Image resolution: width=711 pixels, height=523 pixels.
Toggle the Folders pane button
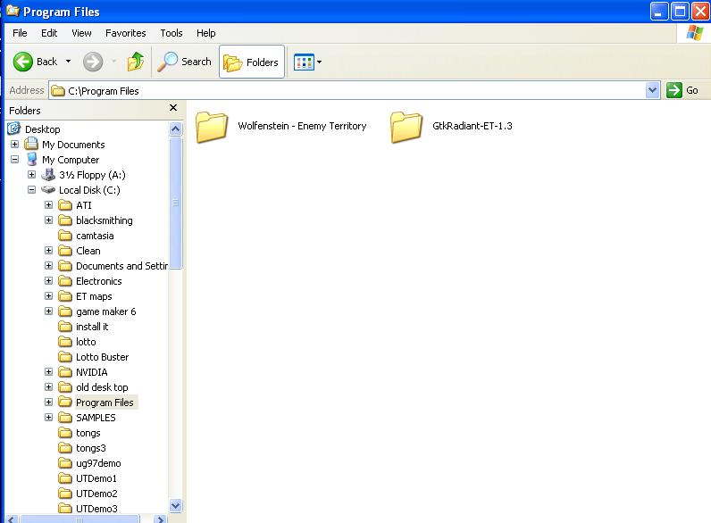point(252,62)
